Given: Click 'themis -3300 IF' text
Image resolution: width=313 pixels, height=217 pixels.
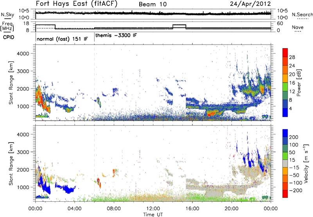Looking at the screenshot, I should pyautogui.click(x=116, y=35).
